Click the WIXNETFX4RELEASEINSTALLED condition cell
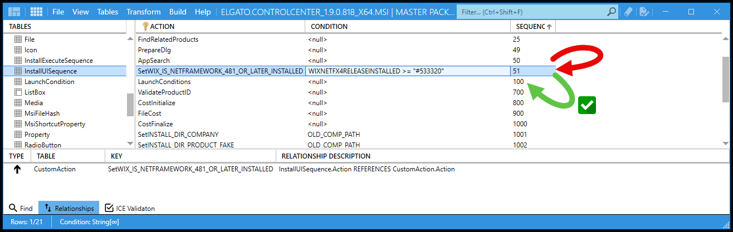The height and width of the screenshot is (232, 733). point(408,71)
